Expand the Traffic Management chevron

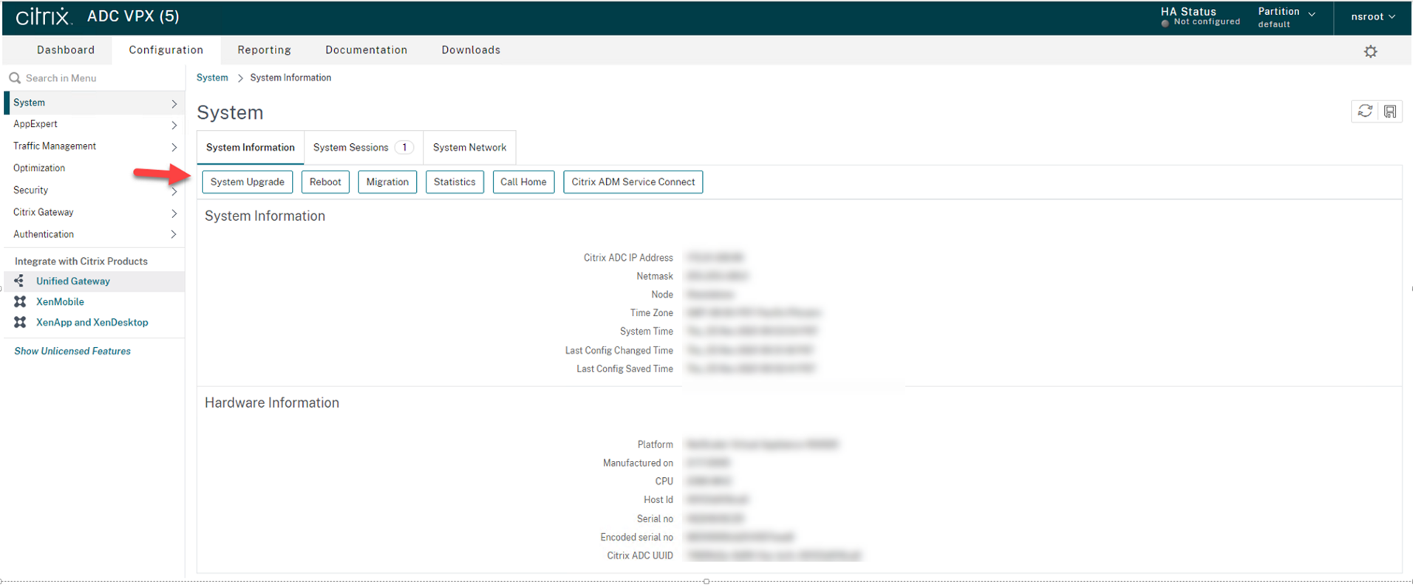point(174,147)
